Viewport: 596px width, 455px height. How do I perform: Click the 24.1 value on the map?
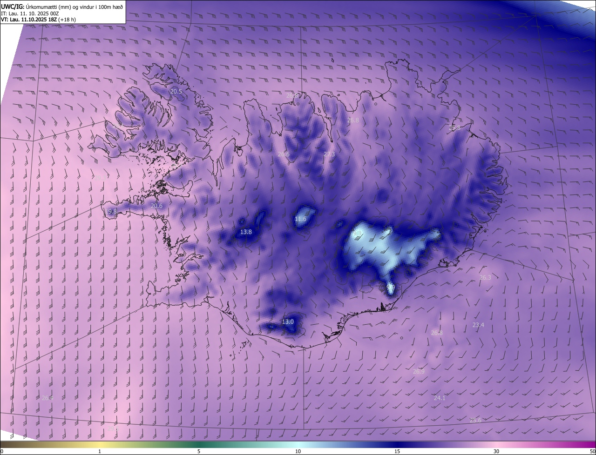(439, 398)
